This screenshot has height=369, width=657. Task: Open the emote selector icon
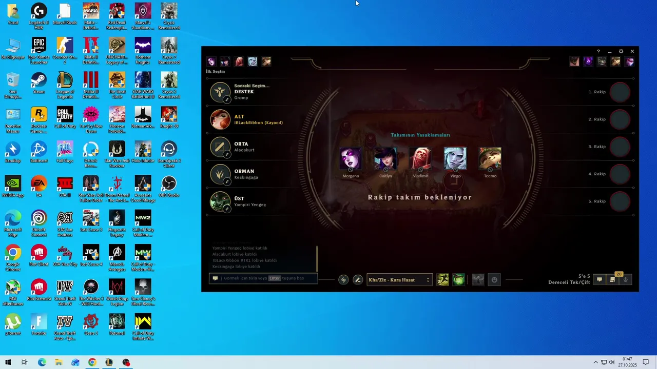[x=494, y=280]
